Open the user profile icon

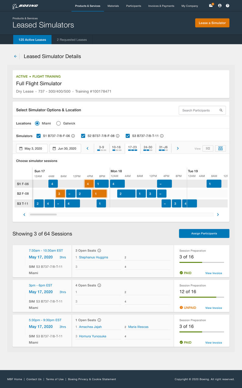pyautogui.click(x=219, y=5)
